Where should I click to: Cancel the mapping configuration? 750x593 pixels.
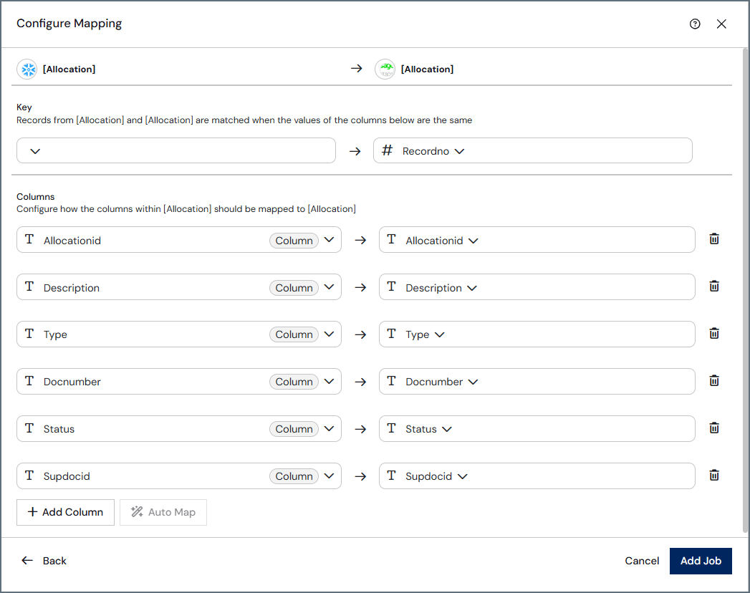(x=641, y=561)
